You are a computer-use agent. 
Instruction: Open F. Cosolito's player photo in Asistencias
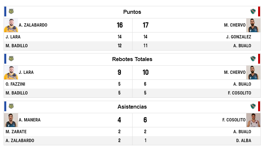(x=254, y=120)
